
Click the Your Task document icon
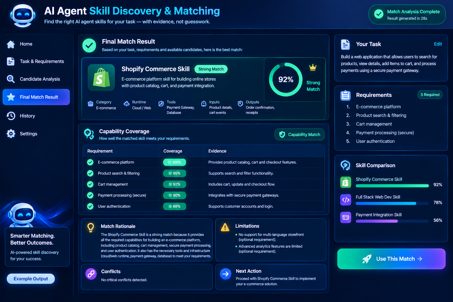pos(345,45)
